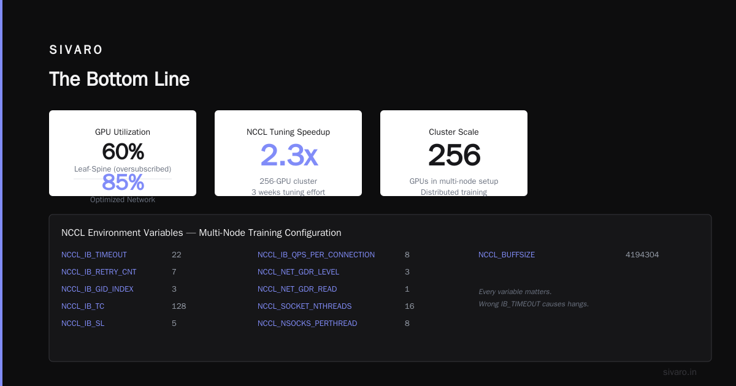Click the NCCL_IB_TIMEOUT variable name
This screenshot has height=386, width=736.
click(94, 254)
